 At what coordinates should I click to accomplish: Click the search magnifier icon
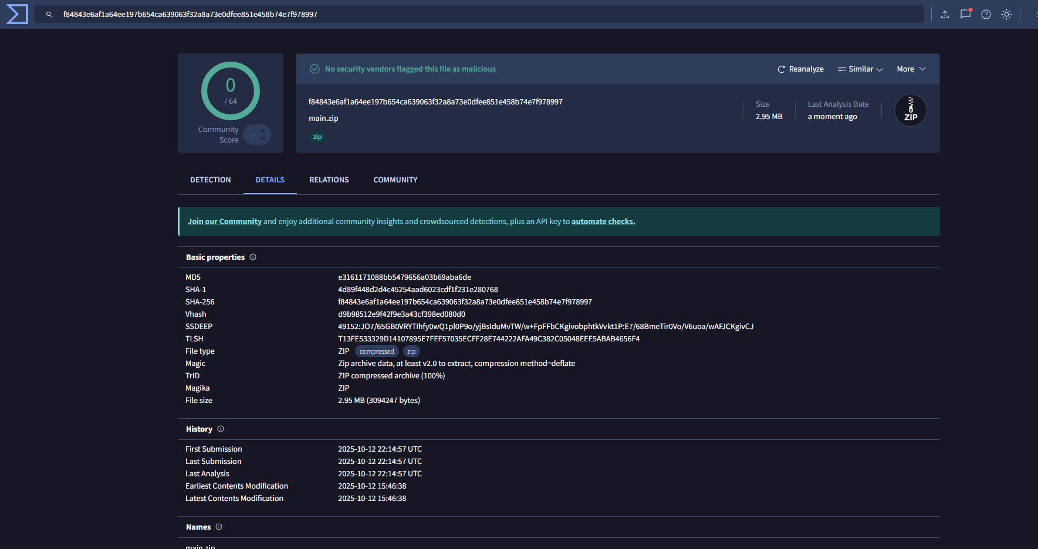(x=49, y=15)
